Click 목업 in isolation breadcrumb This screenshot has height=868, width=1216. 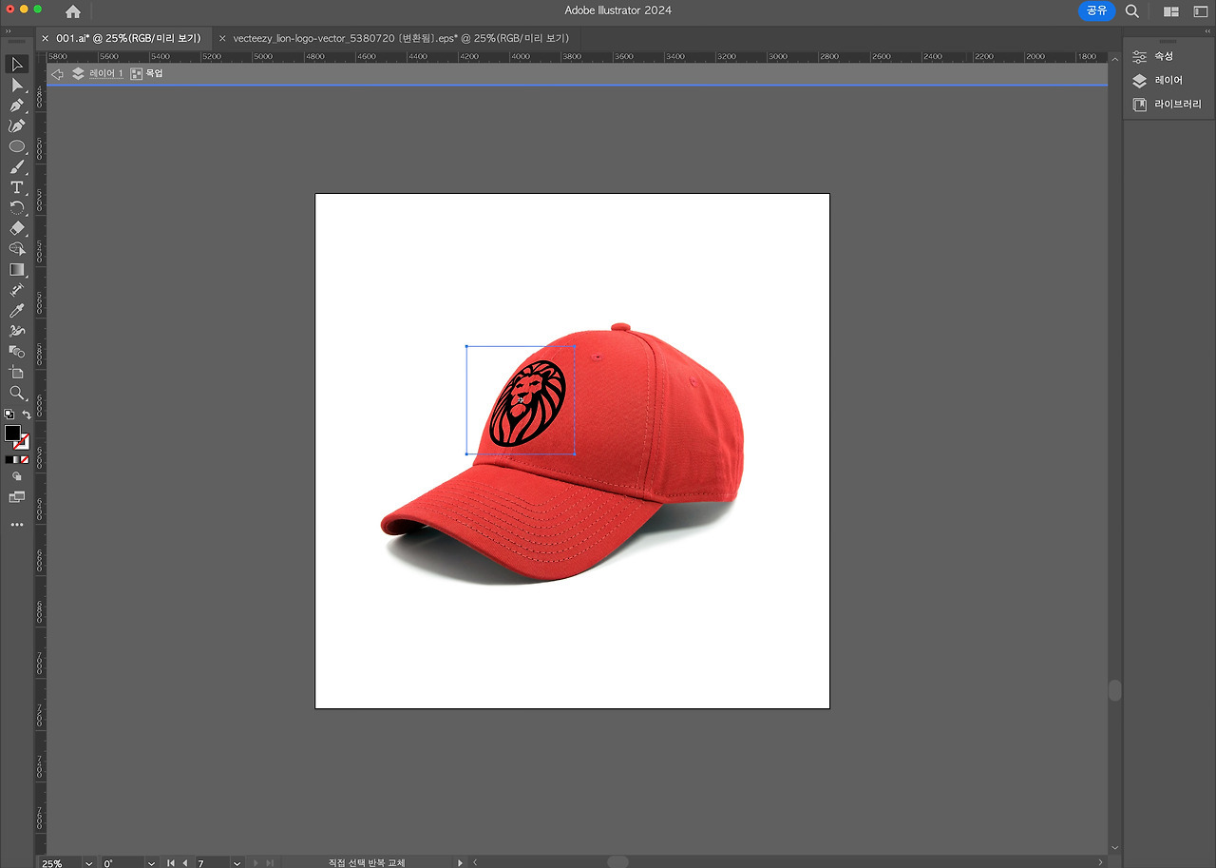point(154,74)
